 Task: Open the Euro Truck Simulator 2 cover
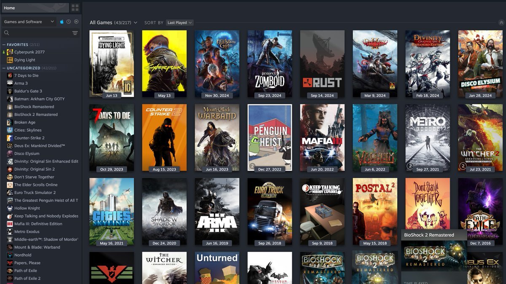[x=270, y=212]
